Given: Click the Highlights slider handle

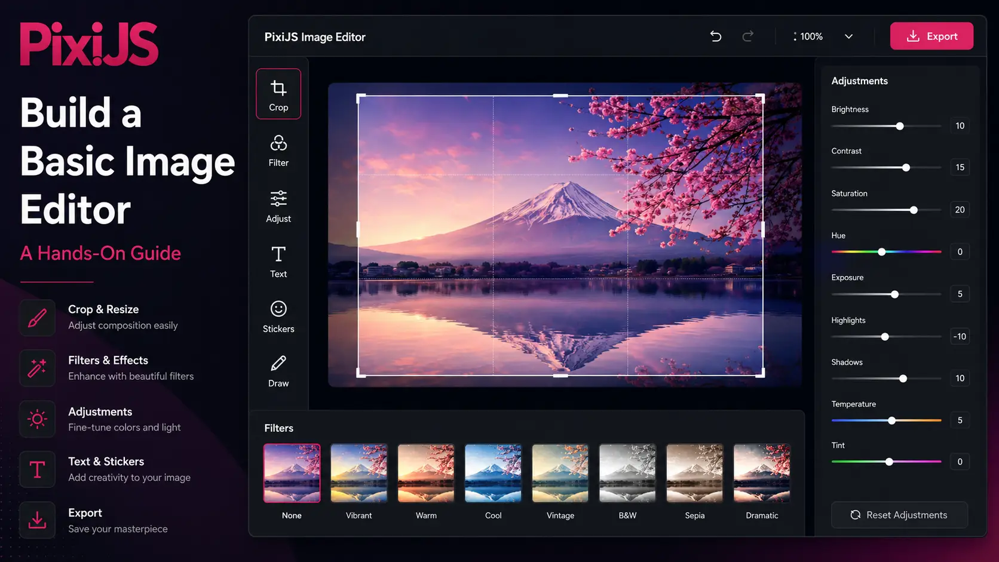Looking at the screenshot, I should [885, 337].
